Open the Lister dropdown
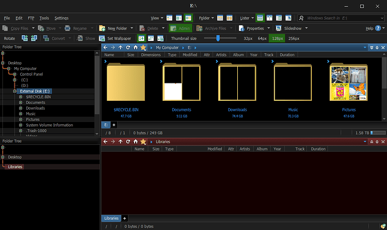The image size is (387, 230). (247, 18)
